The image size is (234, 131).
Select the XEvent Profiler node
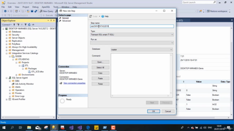[x=19, y=99]
